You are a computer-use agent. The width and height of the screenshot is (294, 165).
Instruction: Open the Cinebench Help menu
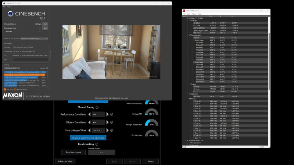tap(9, 7)
